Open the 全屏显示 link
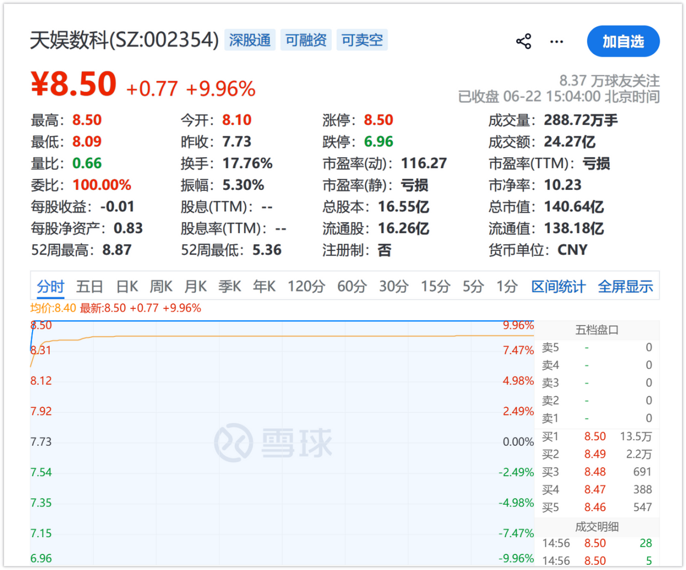686x570 pixels. tap(625, 286)
